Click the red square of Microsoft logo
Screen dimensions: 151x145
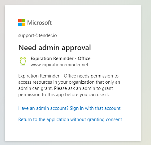pos(20,21)
